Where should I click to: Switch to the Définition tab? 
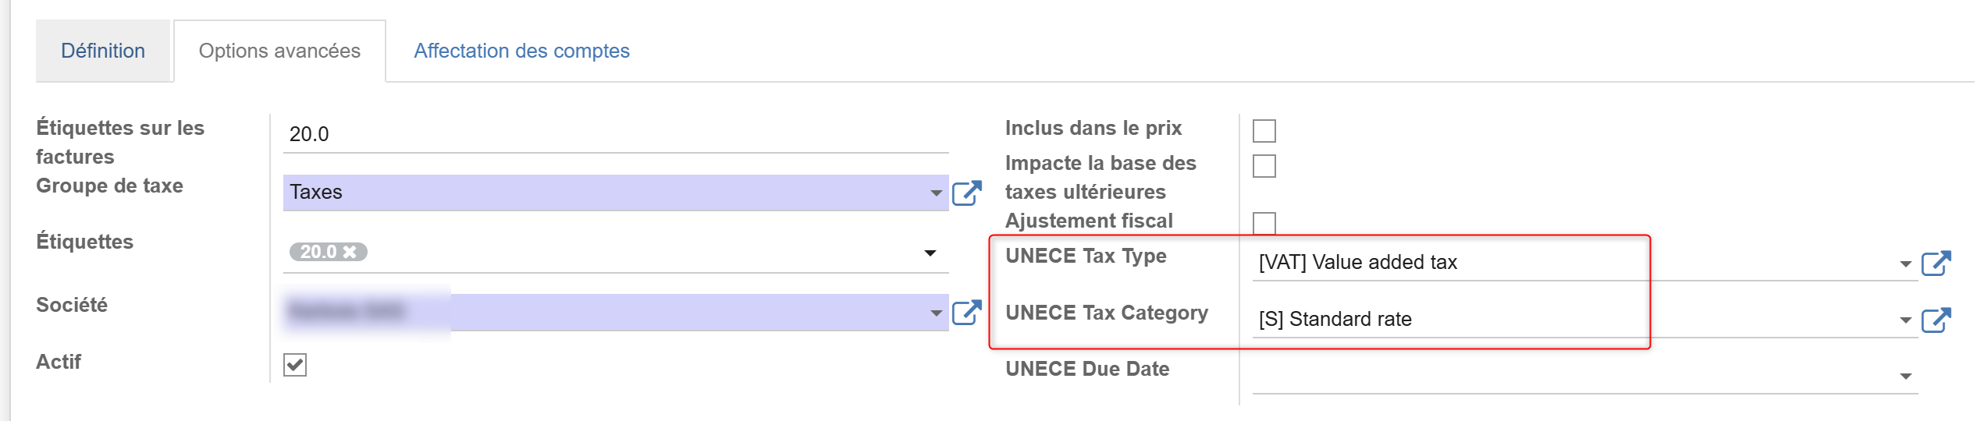(x=103, y=51)
